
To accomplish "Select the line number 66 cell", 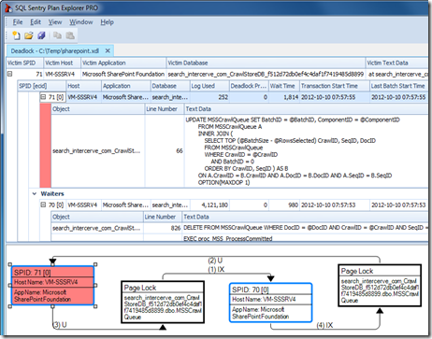I will (165, 151).
